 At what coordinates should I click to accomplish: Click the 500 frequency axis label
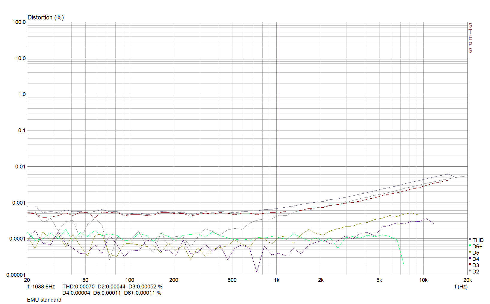click(x=232, y=280)
